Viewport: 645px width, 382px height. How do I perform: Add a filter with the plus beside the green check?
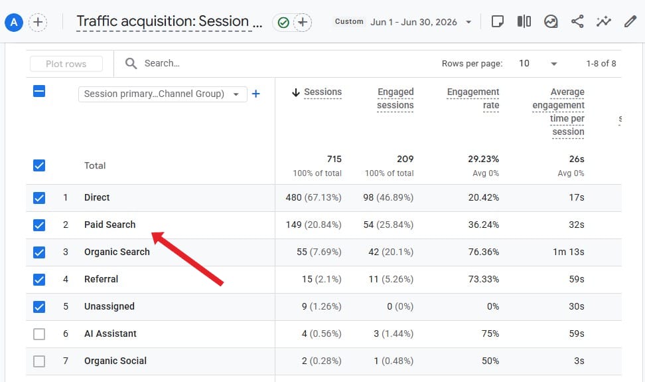click(x=303, y=22)
